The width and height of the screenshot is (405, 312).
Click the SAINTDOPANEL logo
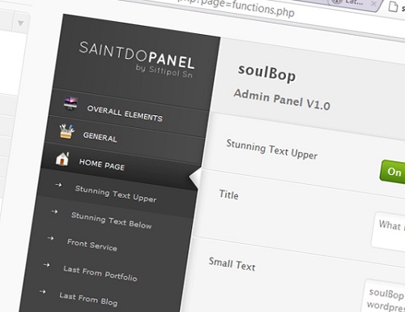[x=137, y=56]
